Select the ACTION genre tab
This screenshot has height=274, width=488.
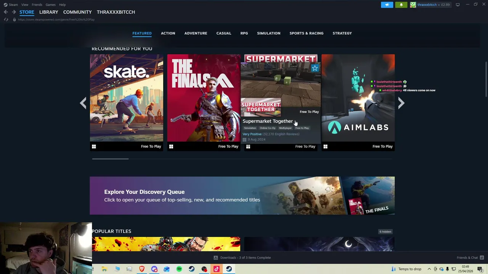pos(168,33)
